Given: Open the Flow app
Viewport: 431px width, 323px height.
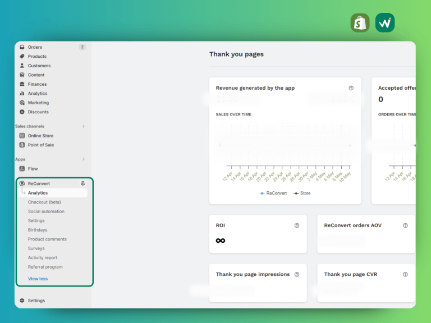Looking at the screenshot, I should [33, 169].
